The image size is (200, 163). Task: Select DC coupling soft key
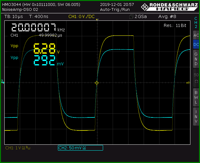pyautogui.click(x=196, y=44)
